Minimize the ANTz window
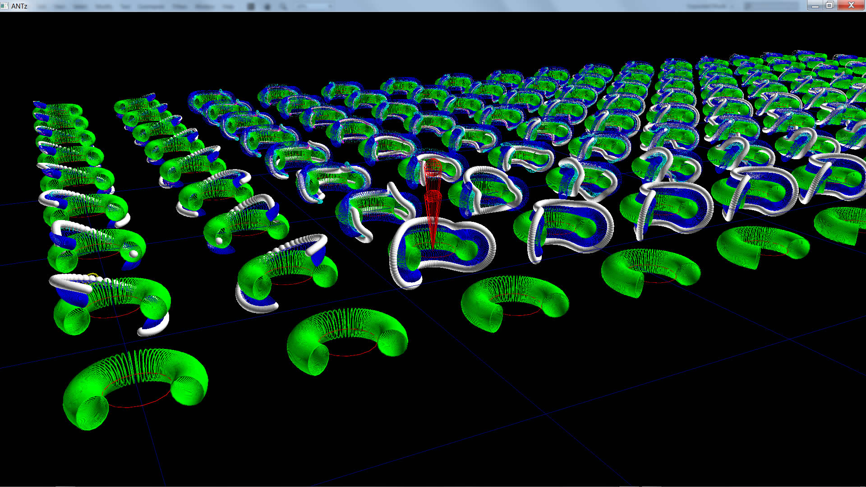 tap(815, 5)
